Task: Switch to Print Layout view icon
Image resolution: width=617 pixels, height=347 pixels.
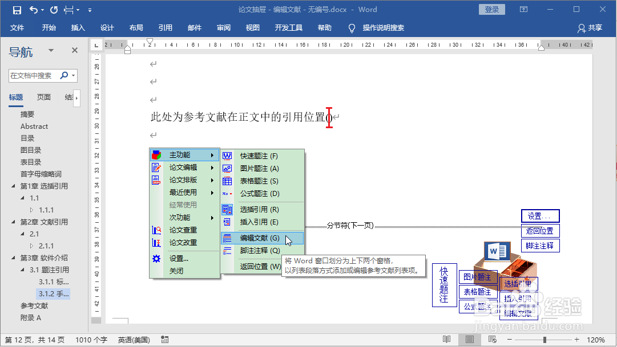Action: (x=469, y=339)
